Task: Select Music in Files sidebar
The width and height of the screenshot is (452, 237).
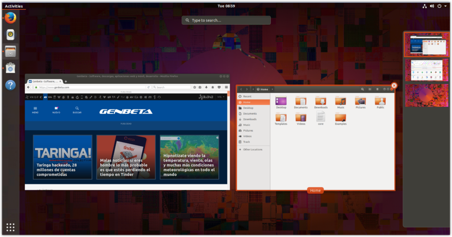Action: (x=253, y=125)
